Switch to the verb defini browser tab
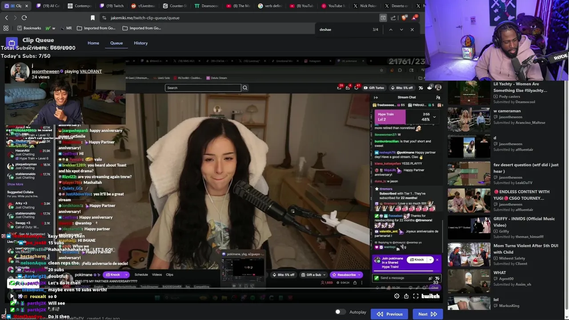The image size is (569, 320). pos(270,6)
